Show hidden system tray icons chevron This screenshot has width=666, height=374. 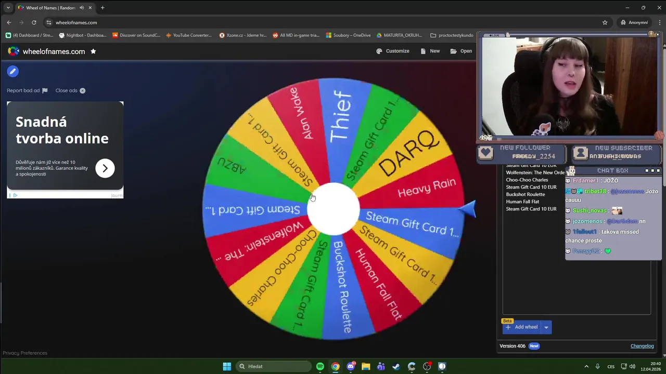point(586,366)
